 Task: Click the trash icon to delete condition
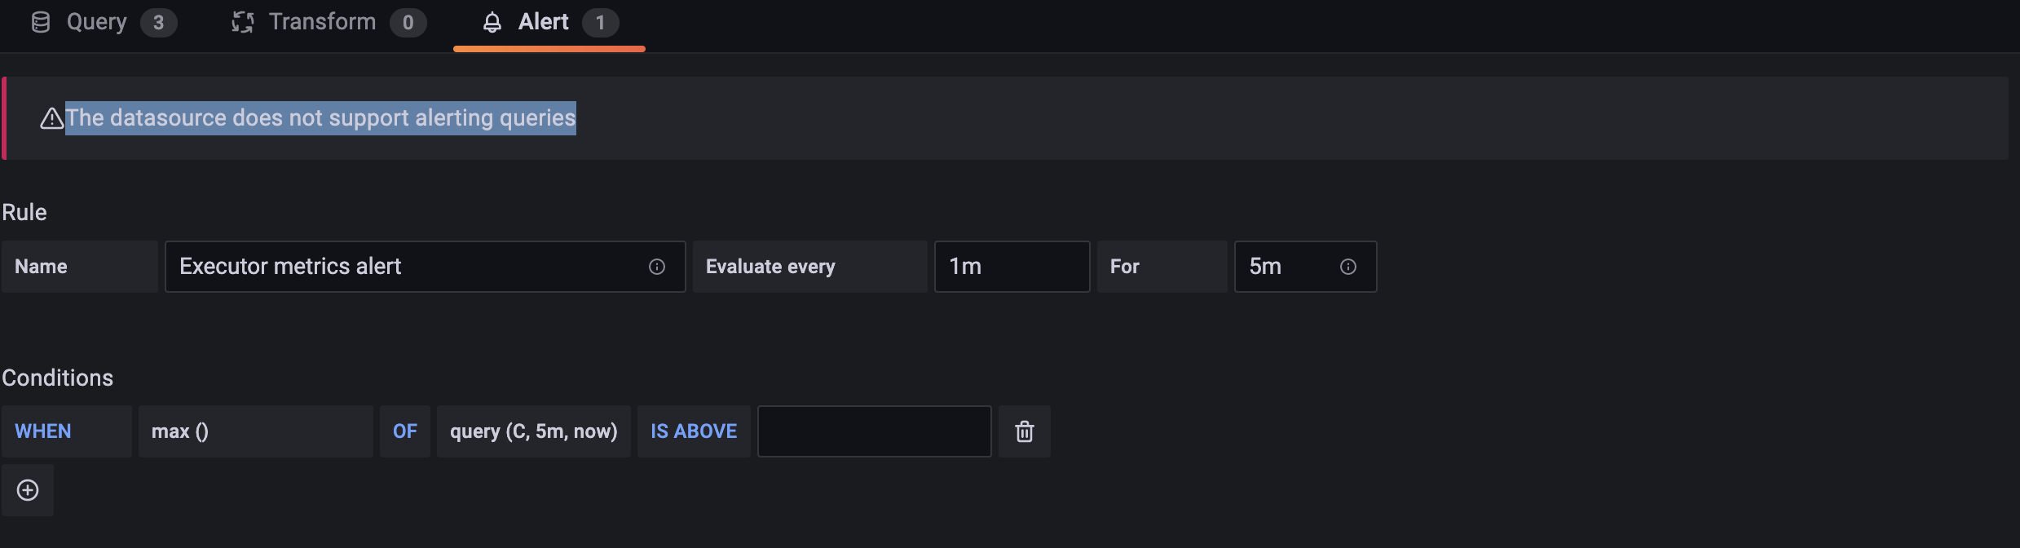1025,431
